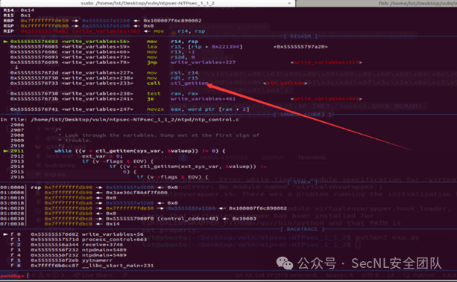Select disasm line write_variables+238 test rax, rax
The height and width of the screenshot is (282, 457).
pos(104,94)
